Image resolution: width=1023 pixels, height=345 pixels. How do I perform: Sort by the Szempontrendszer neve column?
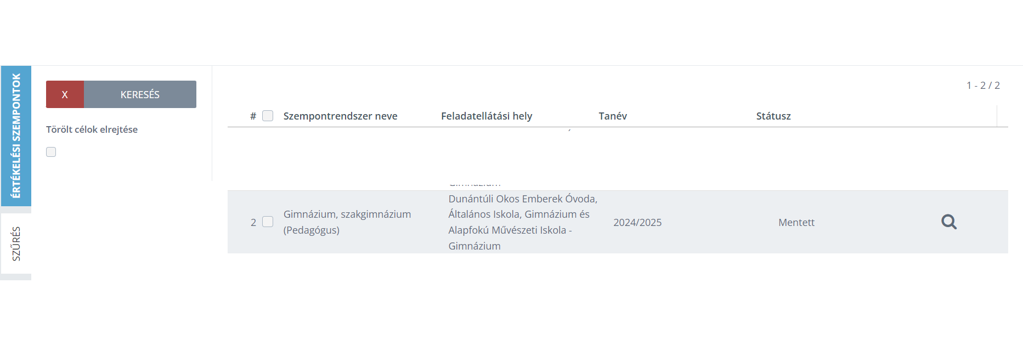click(340, 116)
